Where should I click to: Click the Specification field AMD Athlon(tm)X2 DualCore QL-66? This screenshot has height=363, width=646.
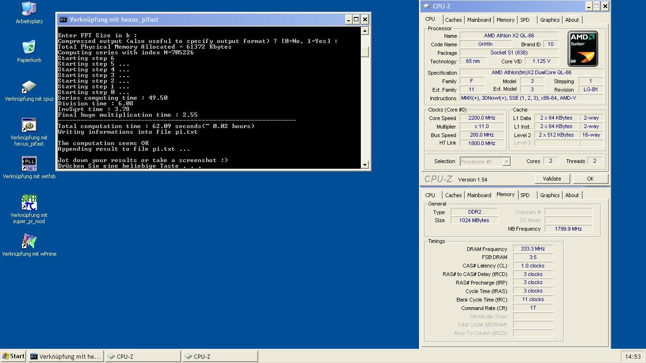tap(532, 73)
